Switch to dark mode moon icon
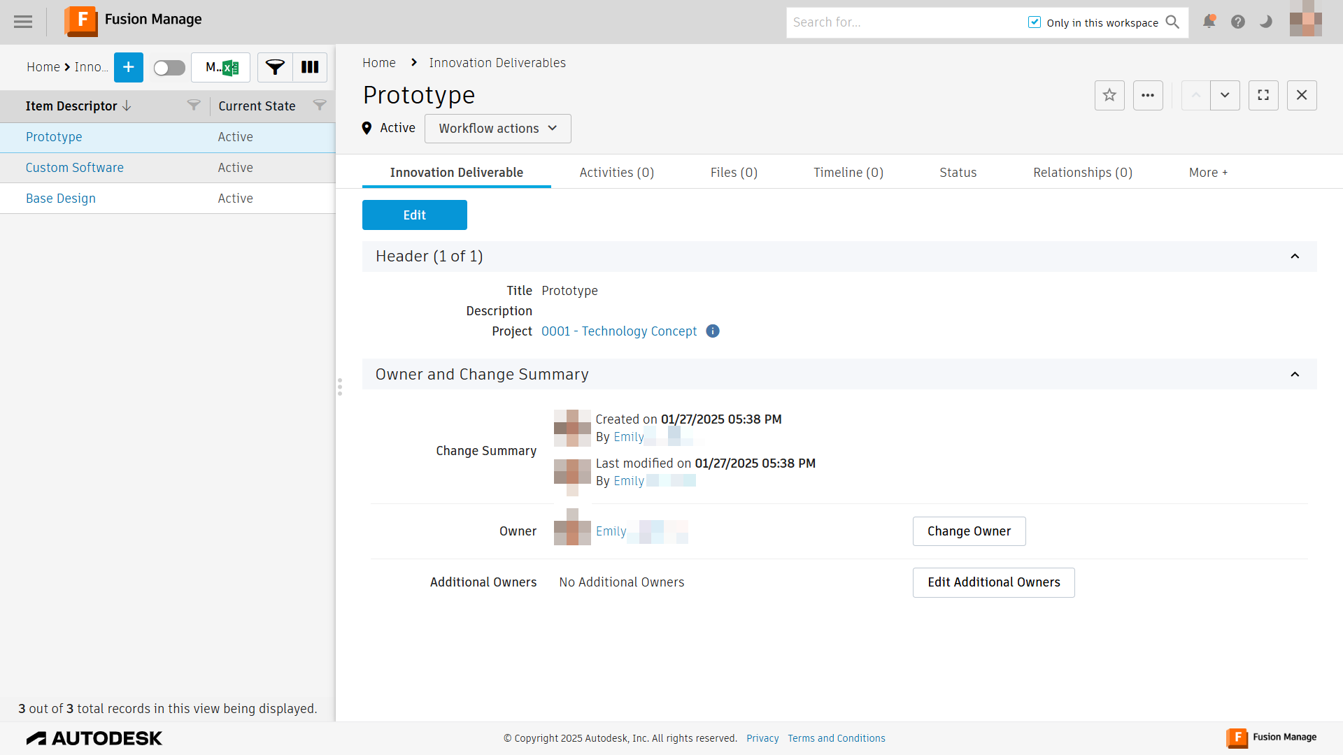1343x755 pixels. click(1266, 22)
